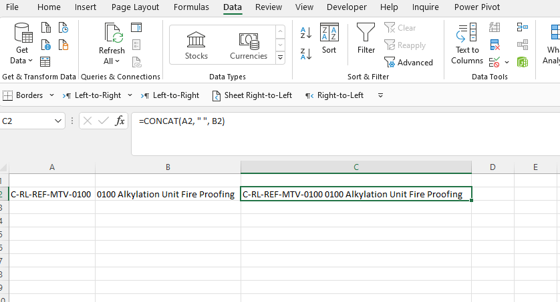Click first Left-to-Right text direction button

[x=92, y=95]
